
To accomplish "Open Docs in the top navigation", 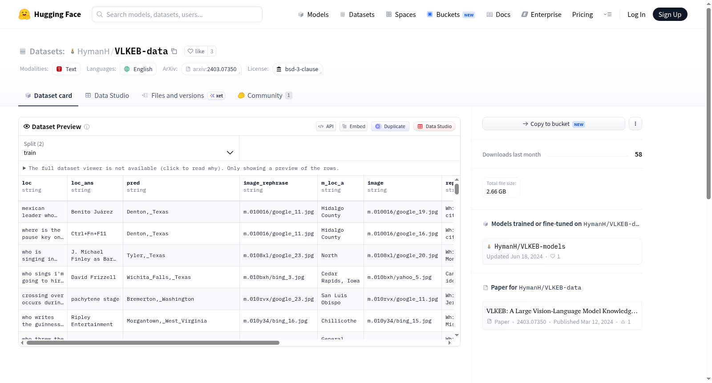I will (498, 14).
